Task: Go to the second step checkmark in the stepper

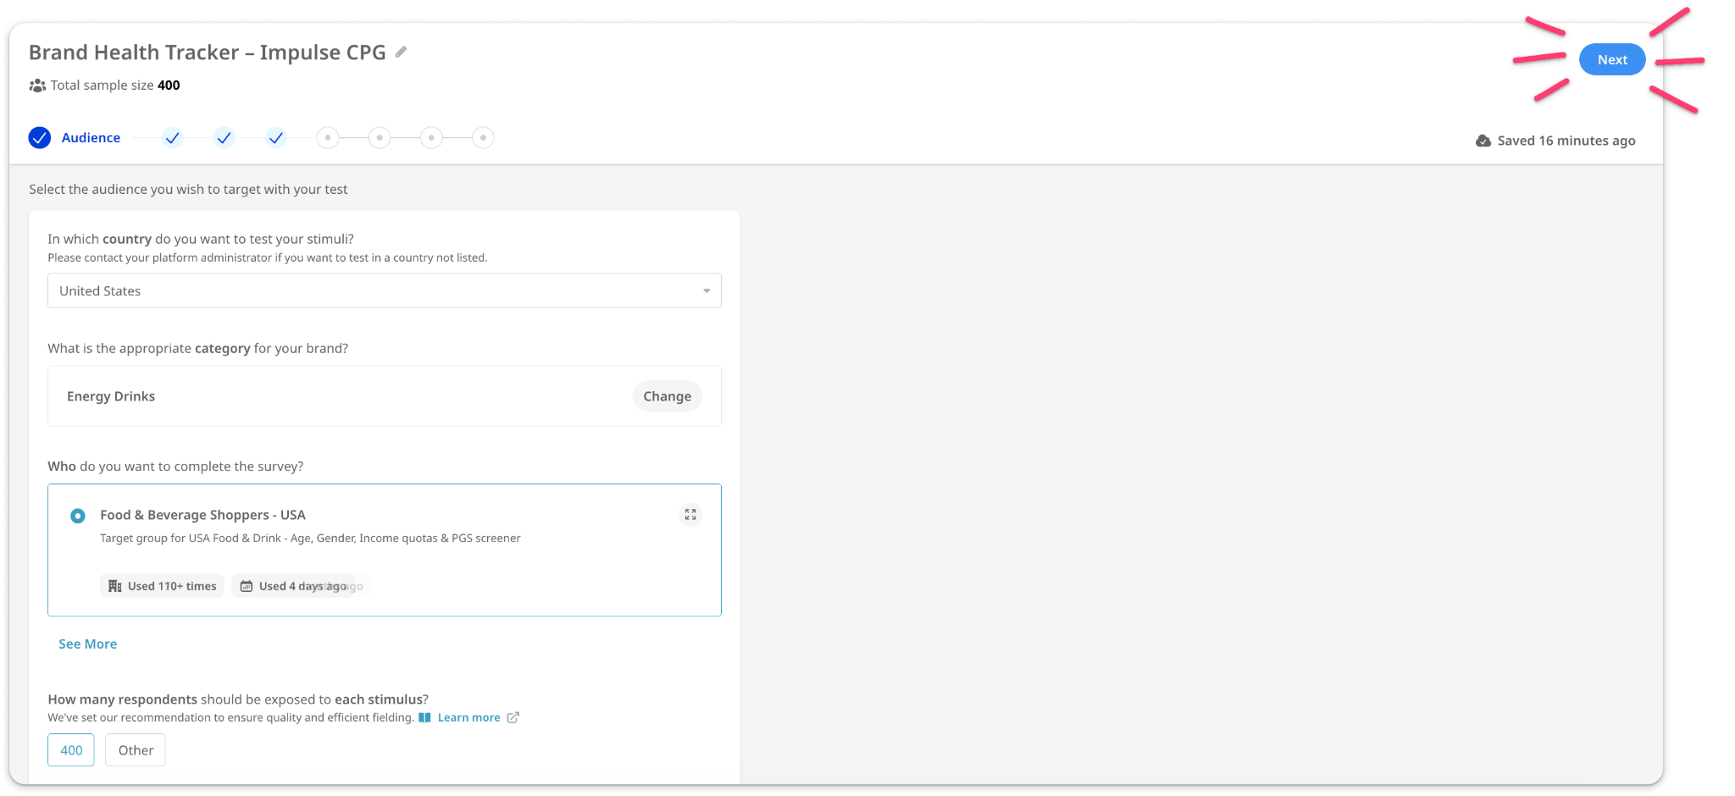Action: coord(173,138)
